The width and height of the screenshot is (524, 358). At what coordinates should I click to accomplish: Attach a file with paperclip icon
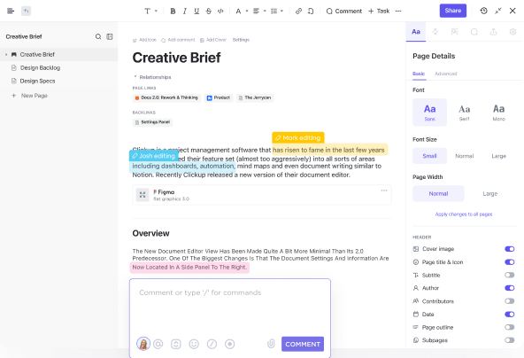(x=271, y=344)
